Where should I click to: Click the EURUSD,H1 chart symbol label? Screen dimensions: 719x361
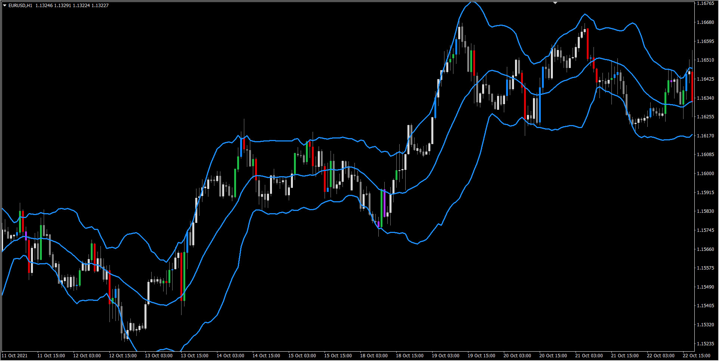click(20, 6)
